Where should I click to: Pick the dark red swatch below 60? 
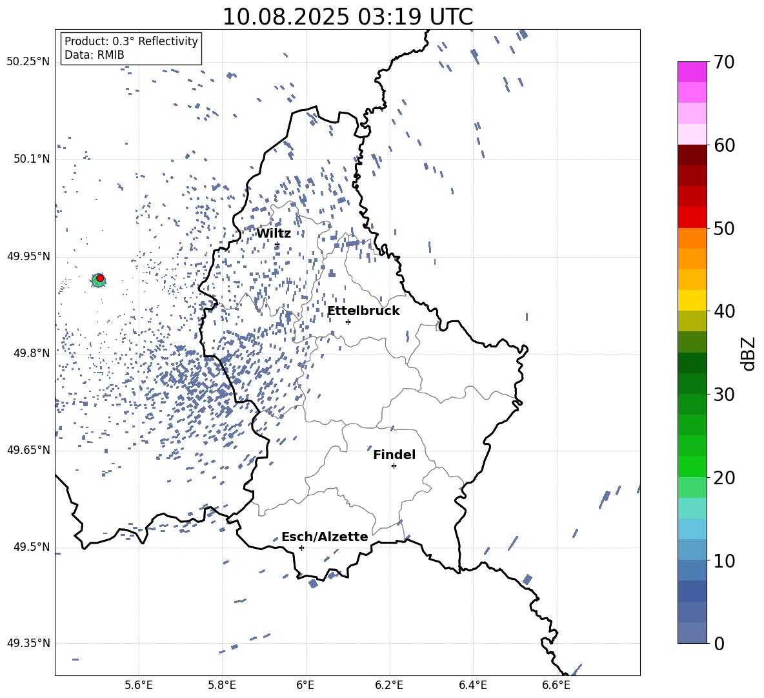[692, 156]
